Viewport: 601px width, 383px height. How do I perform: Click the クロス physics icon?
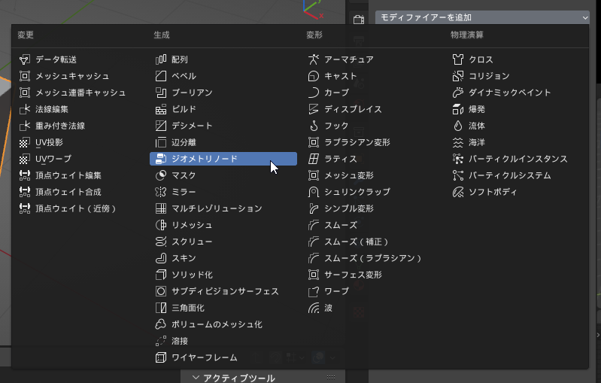pyautogui.click(x=458, y=59)
